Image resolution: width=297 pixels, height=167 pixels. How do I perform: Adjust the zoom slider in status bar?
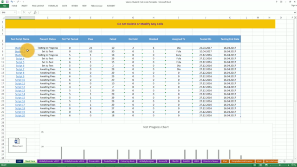[280, 165]
